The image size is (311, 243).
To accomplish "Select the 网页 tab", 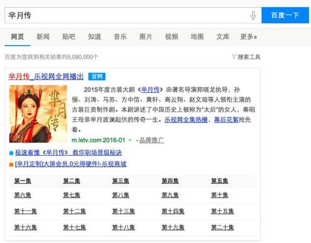I will [17, 37].
